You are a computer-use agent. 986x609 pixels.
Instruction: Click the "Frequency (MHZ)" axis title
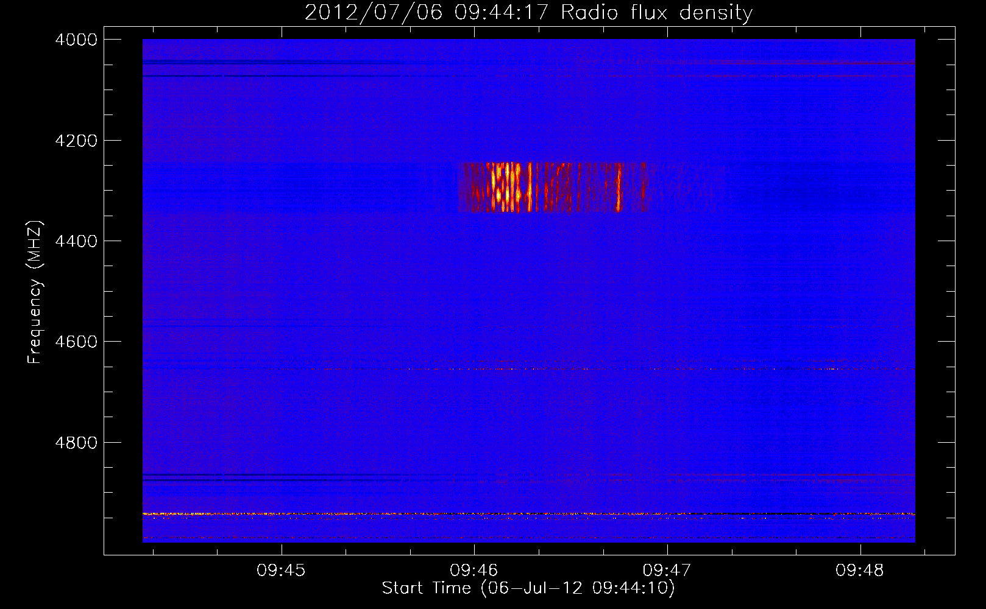(x=35, y=292)
